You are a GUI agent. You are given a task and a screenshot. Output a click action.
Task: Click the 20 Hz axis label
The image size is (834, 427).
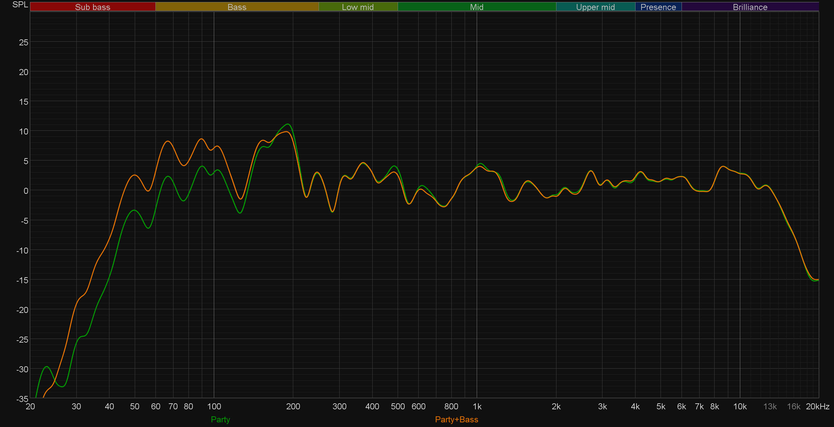pos(30,406)
